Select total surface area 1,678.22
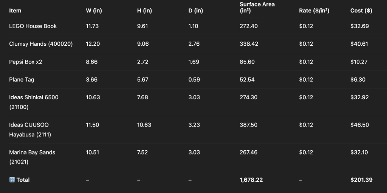The image size is (387, 193). click(x=251, y=180)
